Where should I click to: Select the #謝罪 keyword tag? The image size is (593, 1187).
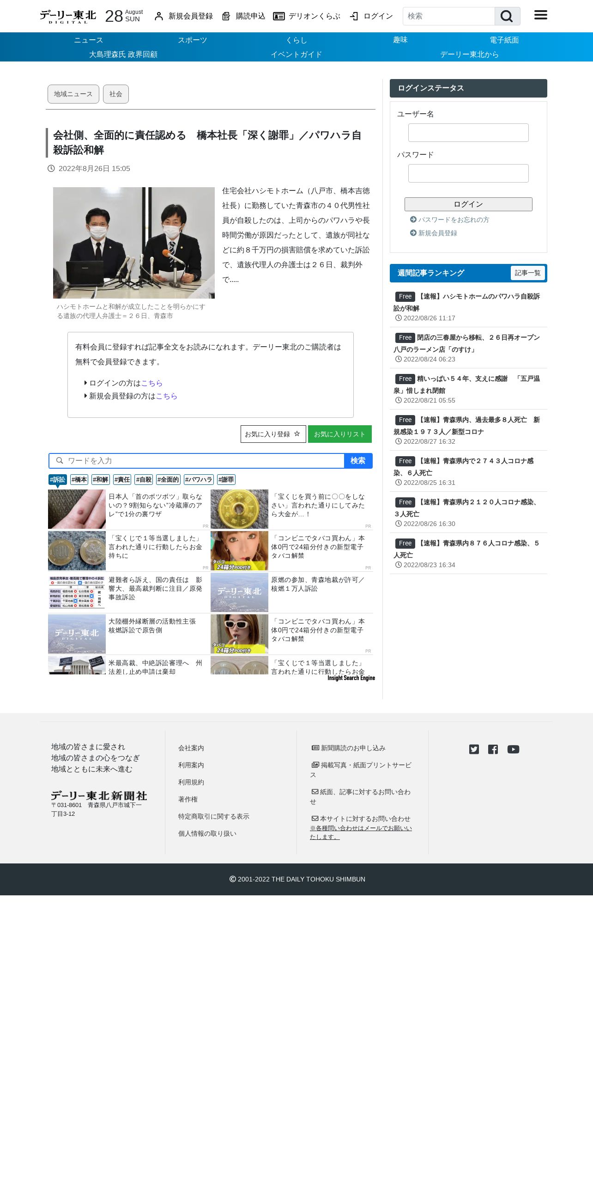click(226, 480)
